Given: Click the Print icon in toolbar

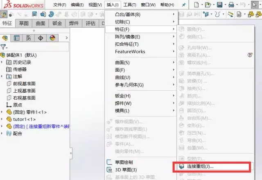Looking at the screenshot, I should coord(231,5).
